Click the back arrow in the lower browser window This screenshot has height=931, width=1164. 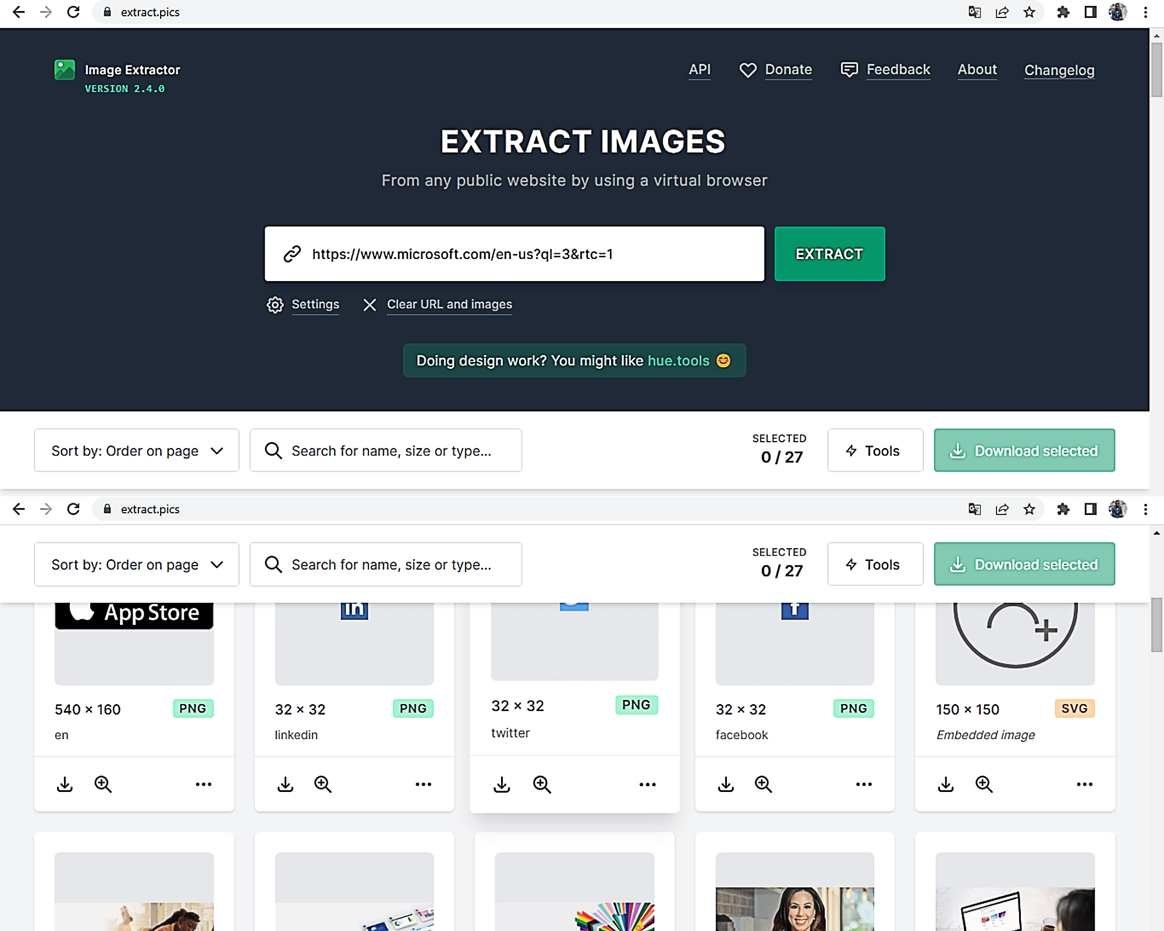19,509
